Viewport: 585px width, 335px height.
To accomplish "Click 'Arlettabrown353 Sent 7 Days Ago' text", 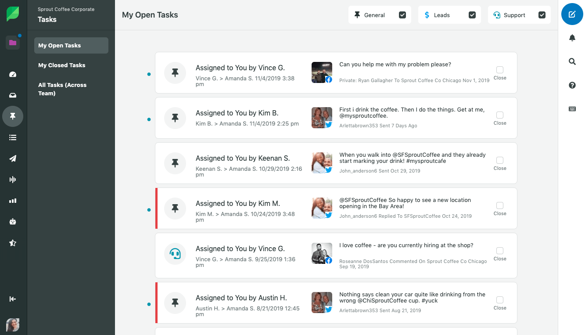I will coord(378,126).
